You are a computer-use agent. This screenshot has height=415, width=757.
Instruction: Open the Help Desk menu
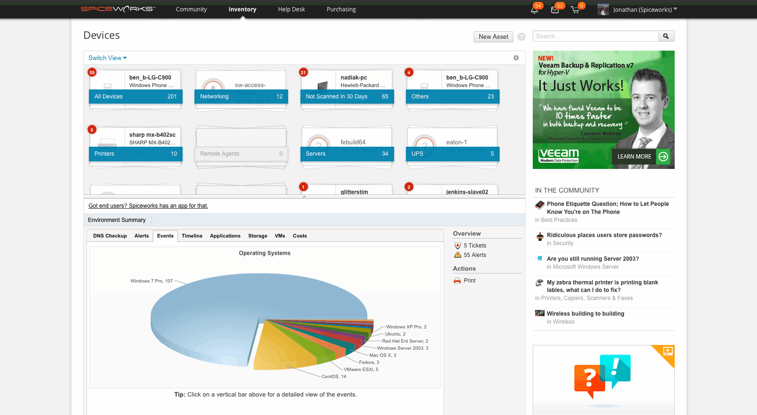point(291,9)
